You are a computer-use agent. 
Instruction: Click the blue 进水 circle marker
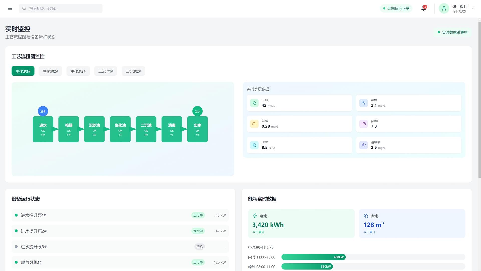coord(43,111)
